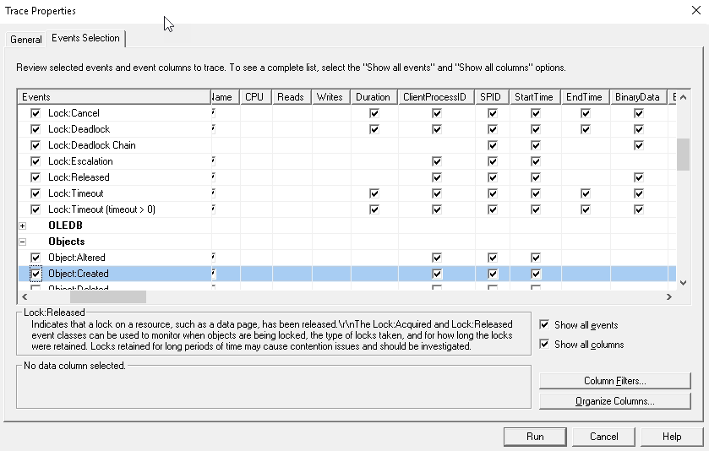Toggle the Lock:Timeout event checkbox

click(35, 193)
